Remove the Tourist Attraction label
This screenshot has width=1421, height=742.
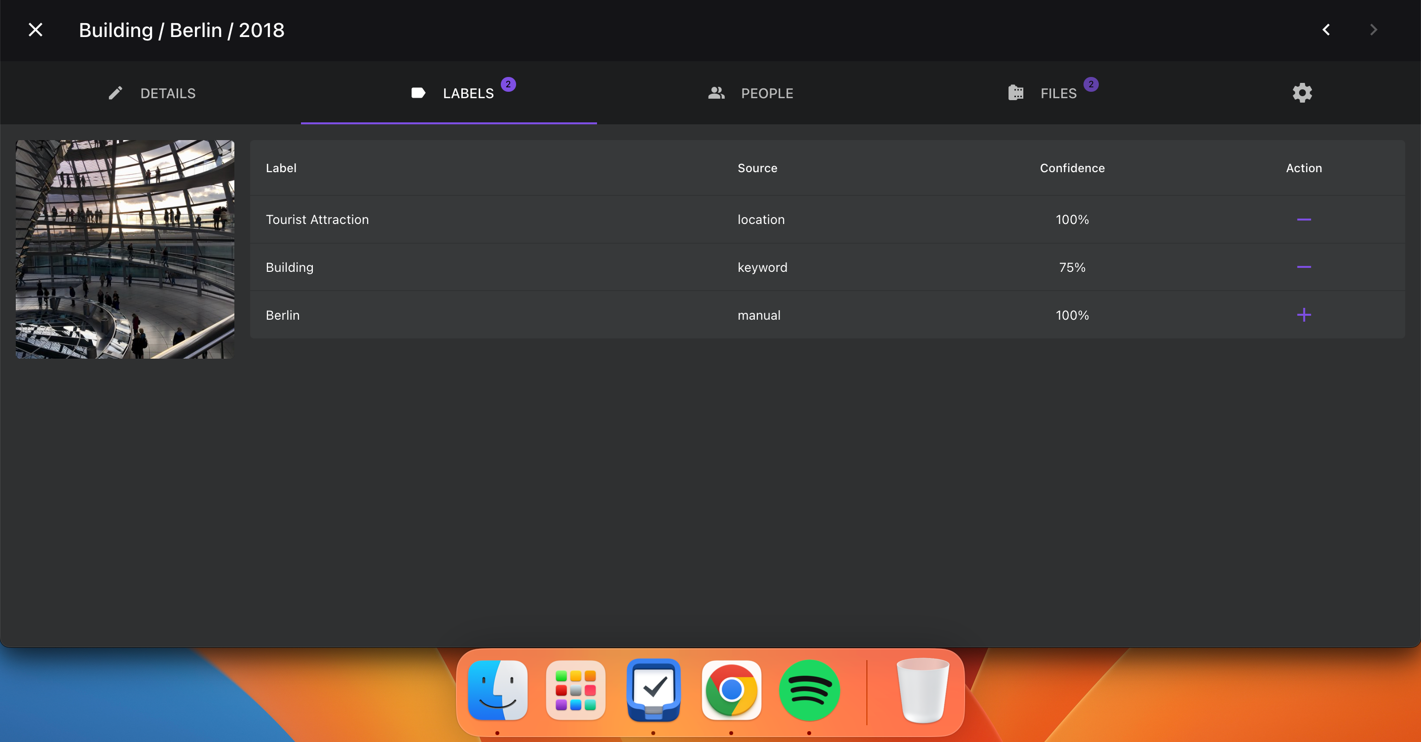(x=1304, y=220)
